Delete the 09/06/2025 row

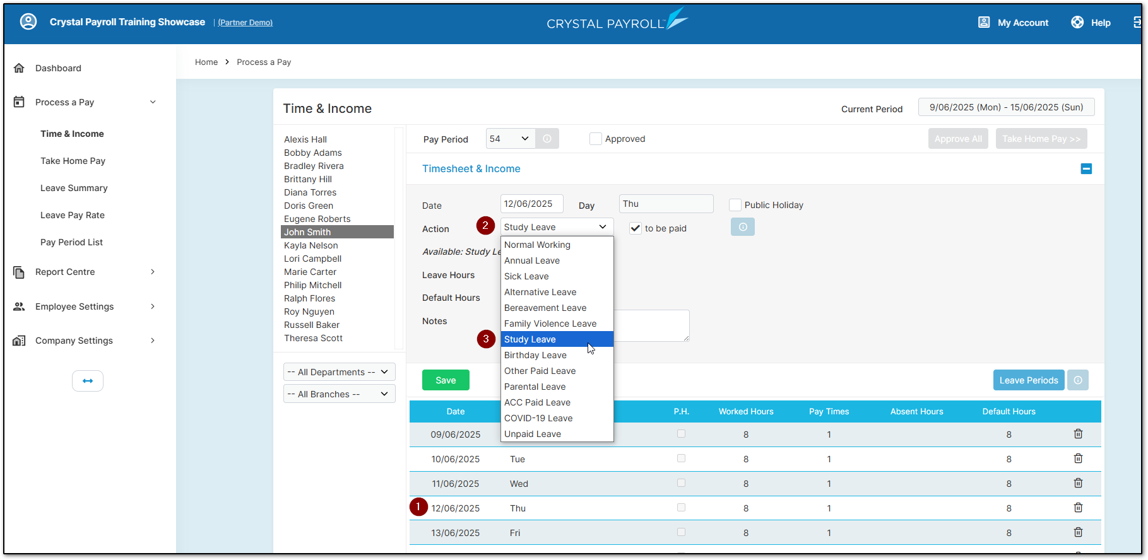(1078, 434)
